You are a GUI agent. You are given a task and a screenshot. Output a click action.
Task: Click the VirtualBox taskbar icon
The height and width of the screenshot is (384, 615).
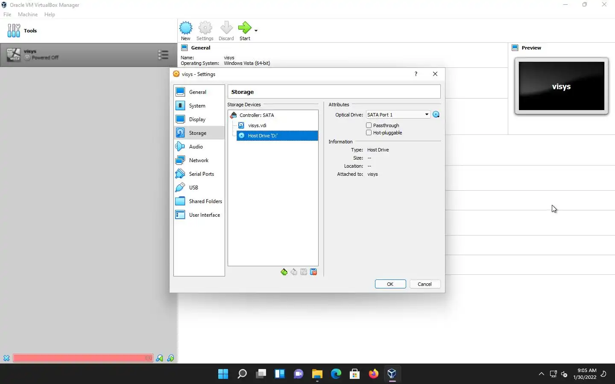coord(392,374)
